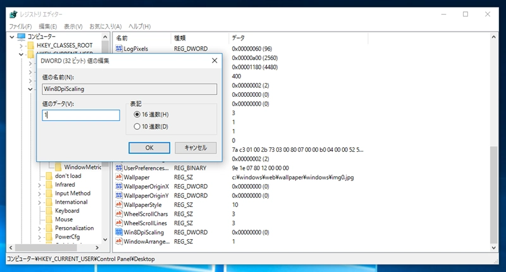Expand the Personalization key

pyautogui.click(x=39, y=228)
